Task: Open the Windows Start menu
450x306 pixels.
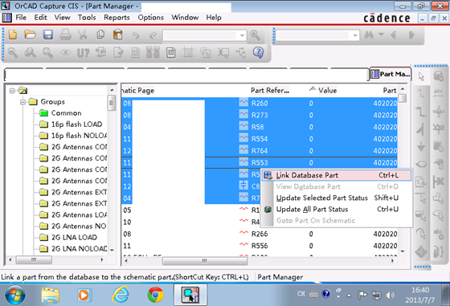Action: tap(15, 295)
